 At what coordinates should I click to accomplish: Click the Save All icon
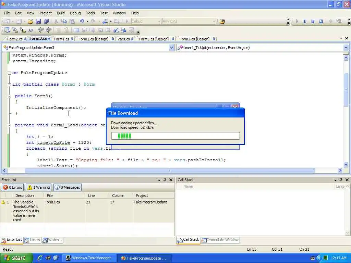point(46,21)
